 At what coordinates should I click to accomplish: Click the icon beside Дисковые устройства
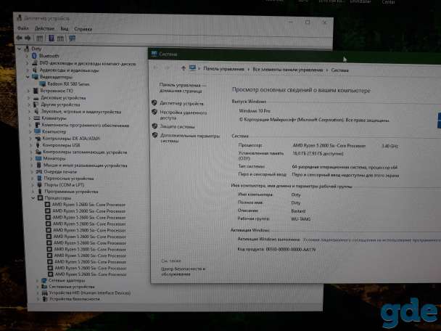(36, 98)
